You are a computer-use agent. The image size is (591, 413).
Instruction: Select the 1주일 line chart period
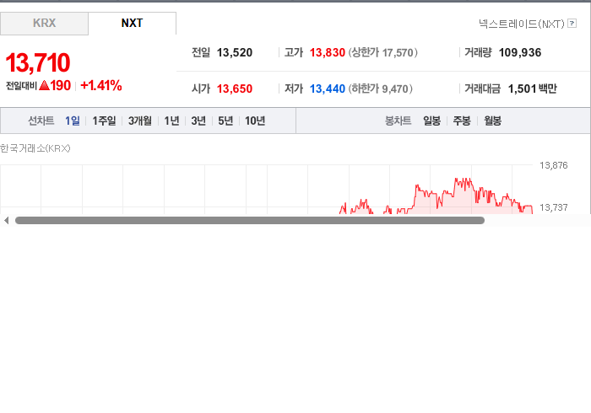[x=104, y=121]
